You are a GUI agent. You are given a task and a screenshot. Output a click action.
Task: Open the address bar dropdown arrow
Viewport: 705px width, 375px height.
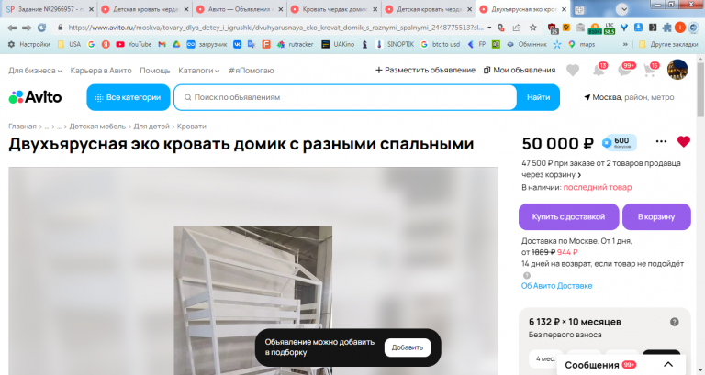click(489, 28)
